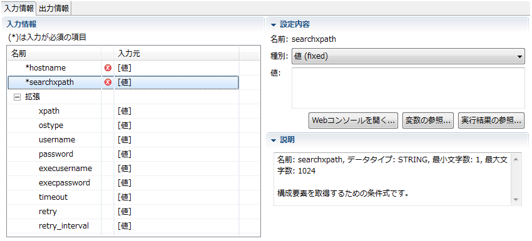Image resolution: width=532 pixels, height=241 pixels.
Task: Collapse the 拡張 tree node
Action: [x=16, y=97]
